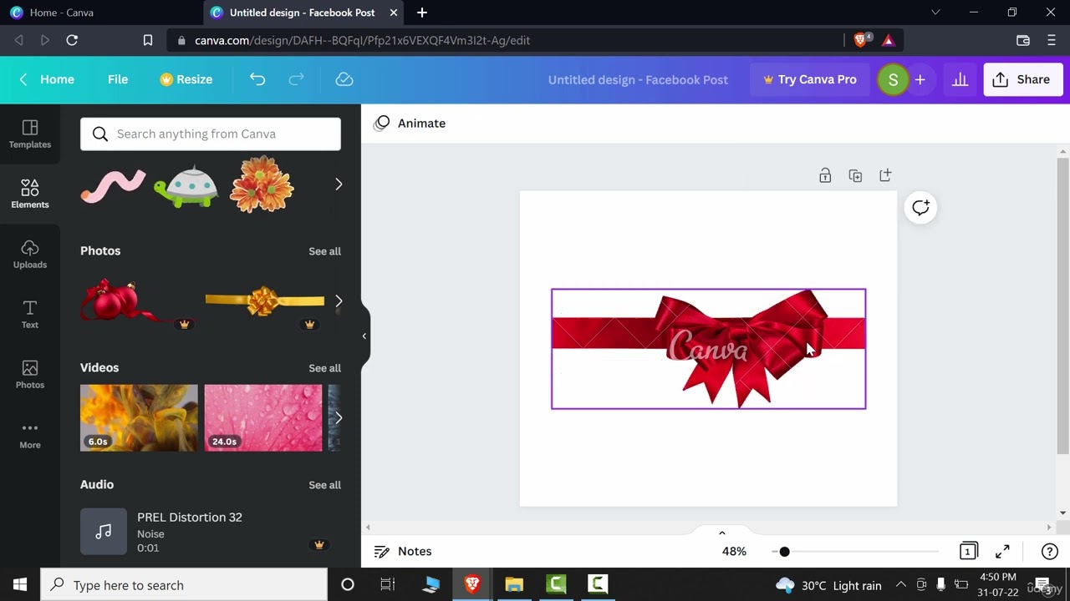Select the orange flowers graphic
The height and width of the screenshot is (601, 1070).
(262, 184)
